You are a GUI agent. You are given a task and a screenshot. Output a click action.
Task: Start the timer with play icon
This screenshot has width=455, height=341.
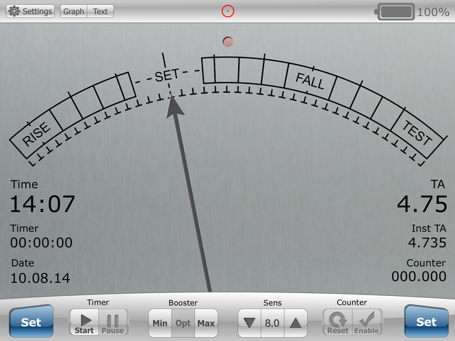(x=84, y=322)
